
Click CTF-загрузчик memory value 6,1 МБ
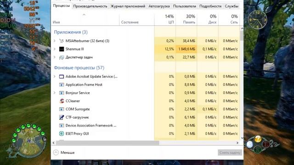(x=190, y=117)
